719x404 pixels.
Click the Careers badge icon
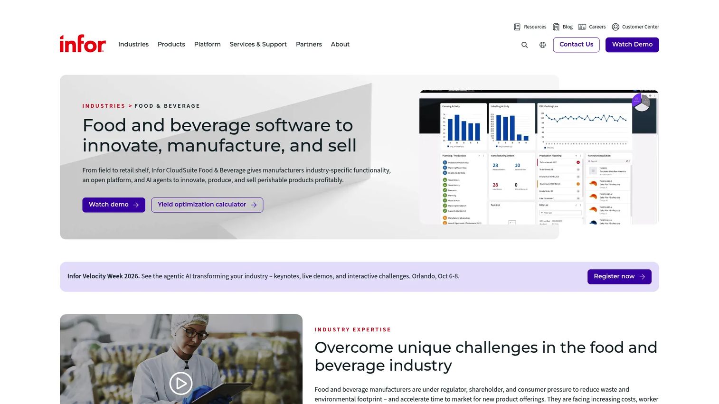[582, 27]
